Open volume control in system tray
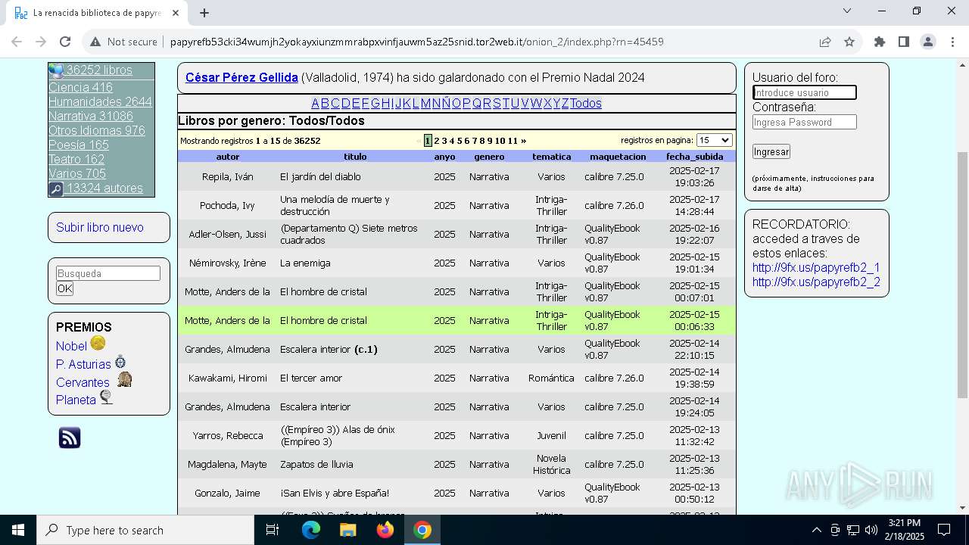This screenshot has width=969, height=545. coord(871,530)
